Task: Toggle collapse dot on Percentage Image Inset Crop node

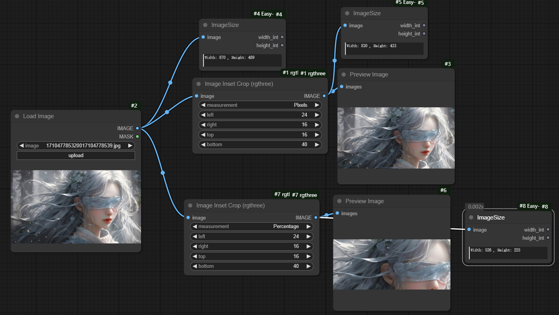Action: pos(190,205)
